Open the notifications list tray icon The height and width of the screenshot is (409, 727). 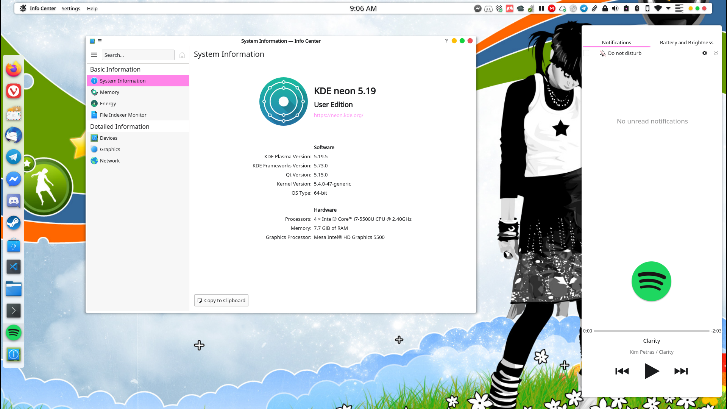pyautogui.click(x=679, y=8)
